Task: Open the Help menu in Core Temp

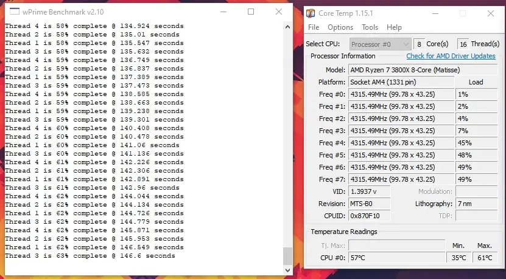Action: click(394, 27)
